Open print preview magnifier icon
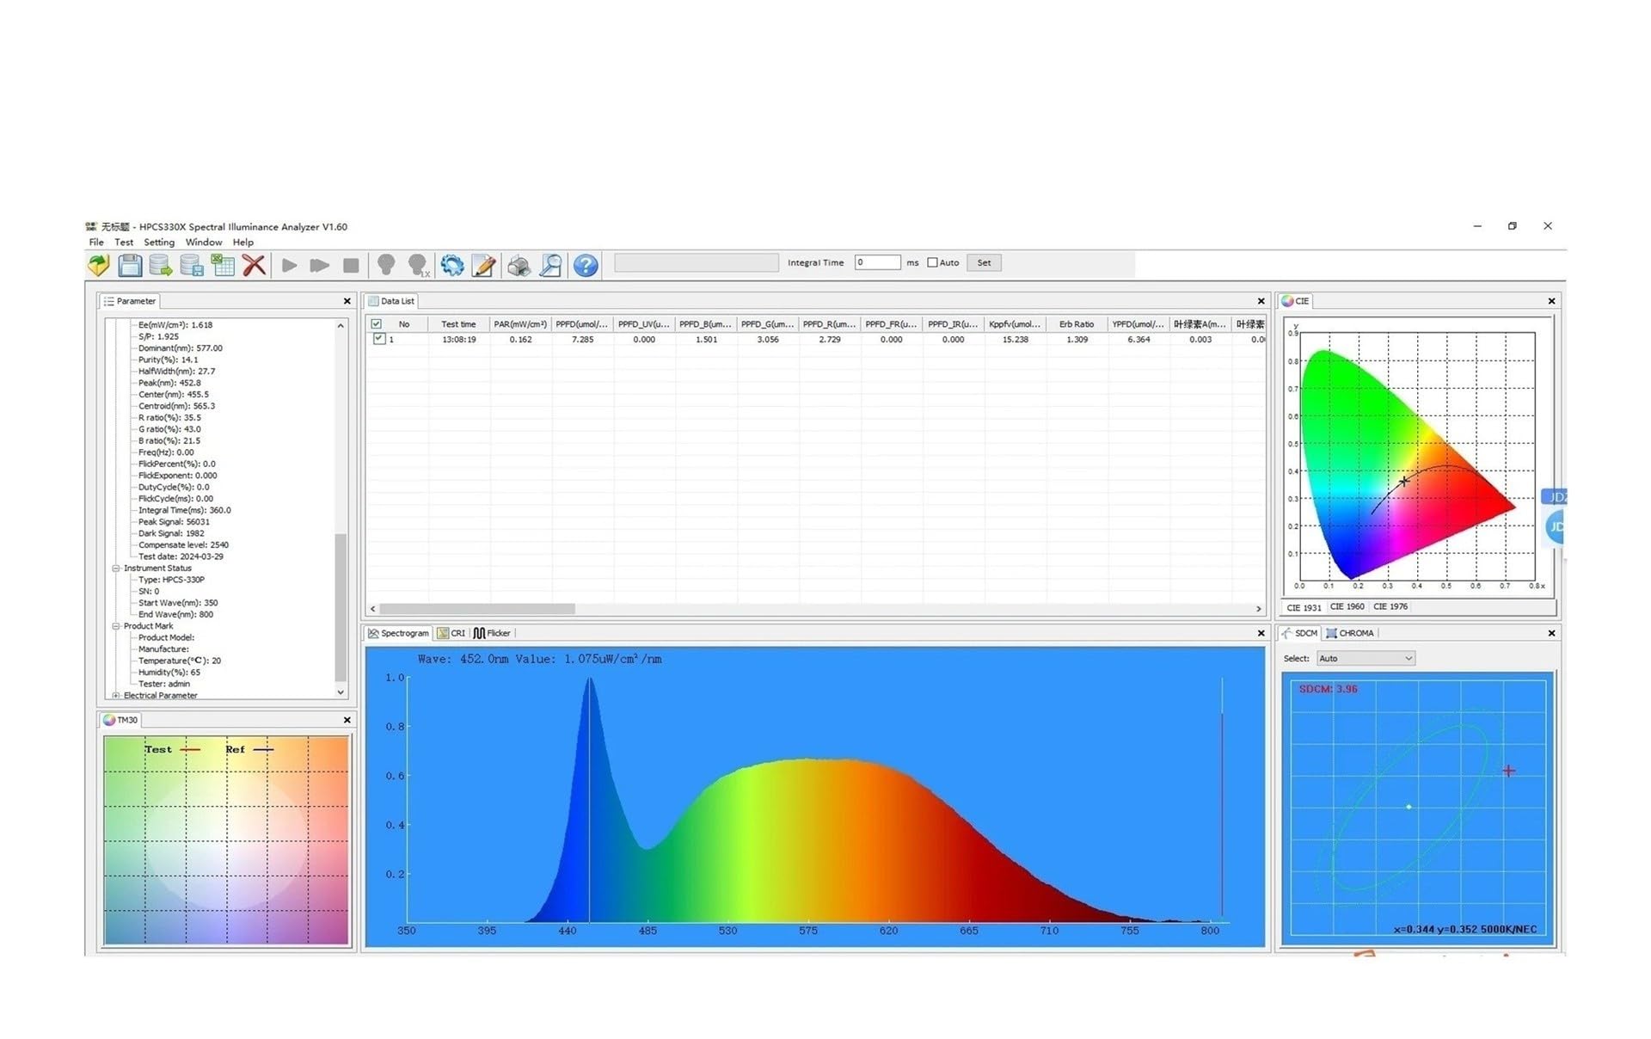 coord(550,265)
